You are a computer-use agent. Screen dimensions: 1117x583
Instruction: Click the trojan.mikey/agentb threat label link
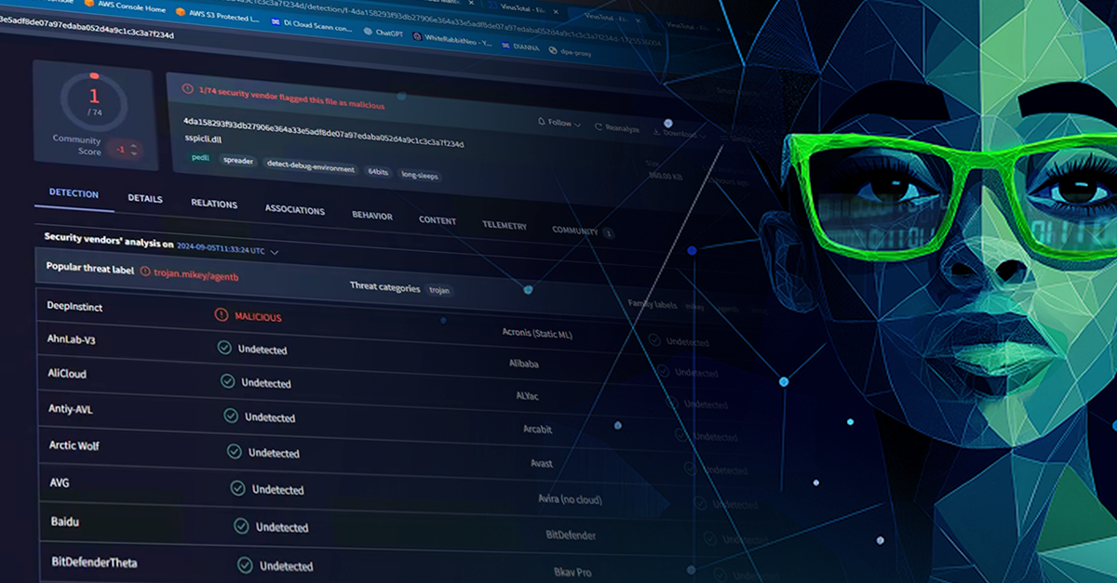pyautogui.click(x=196, y=275)
